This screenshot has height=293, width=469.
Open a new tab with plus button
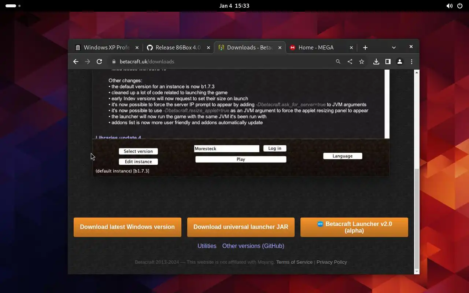click(365, 48)
